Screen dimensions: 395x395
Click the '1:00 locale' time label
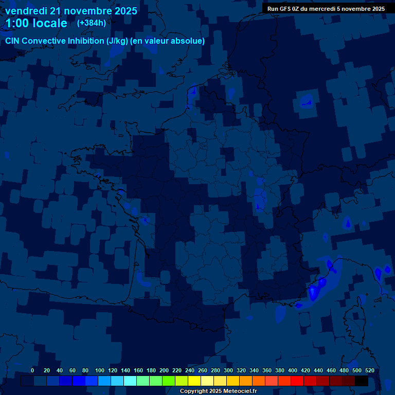coord(37,23)
